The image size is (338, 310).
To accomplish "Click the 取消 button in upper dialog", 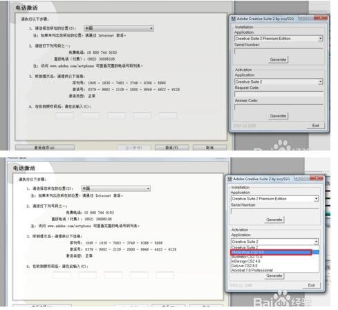I will pyautogui.click(x=209, y=148).
